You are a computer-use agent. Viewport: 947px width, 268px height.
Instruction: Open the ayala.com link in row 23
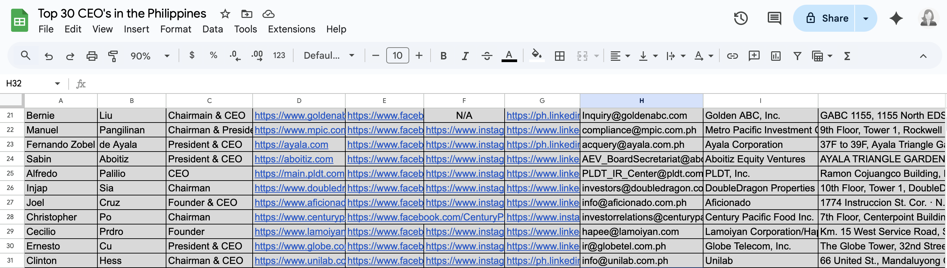click(291, 145)
